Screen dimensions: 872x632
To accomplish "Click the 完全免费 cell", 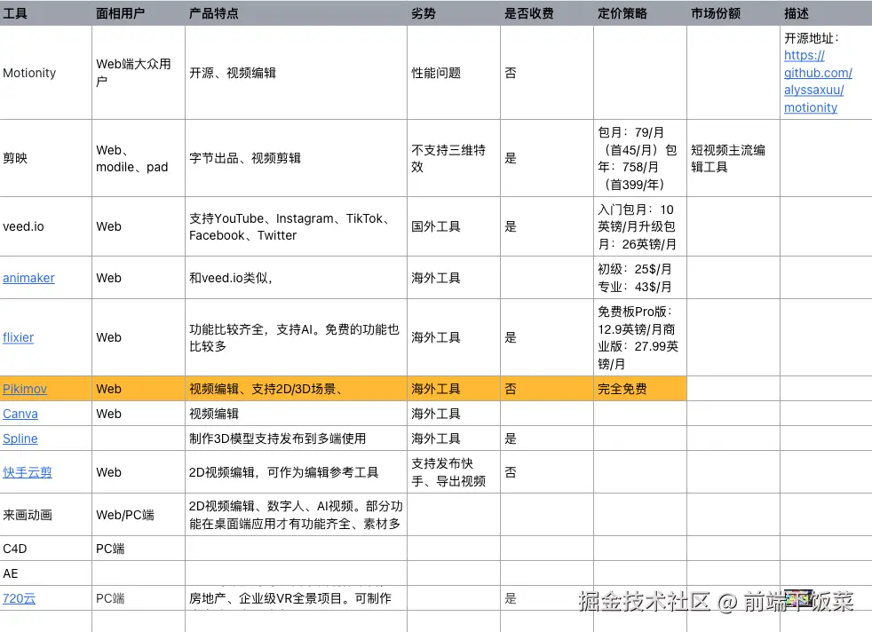I will pos(640,389).
